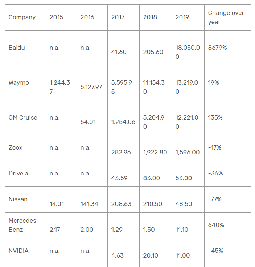Click the 2019 column header
Image resolution: width=255 pixels, height=267 pixels.
pyautogui.click(x=182, y=17)
